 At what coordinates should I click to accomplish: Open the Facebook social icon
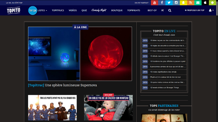coord(162,2)
